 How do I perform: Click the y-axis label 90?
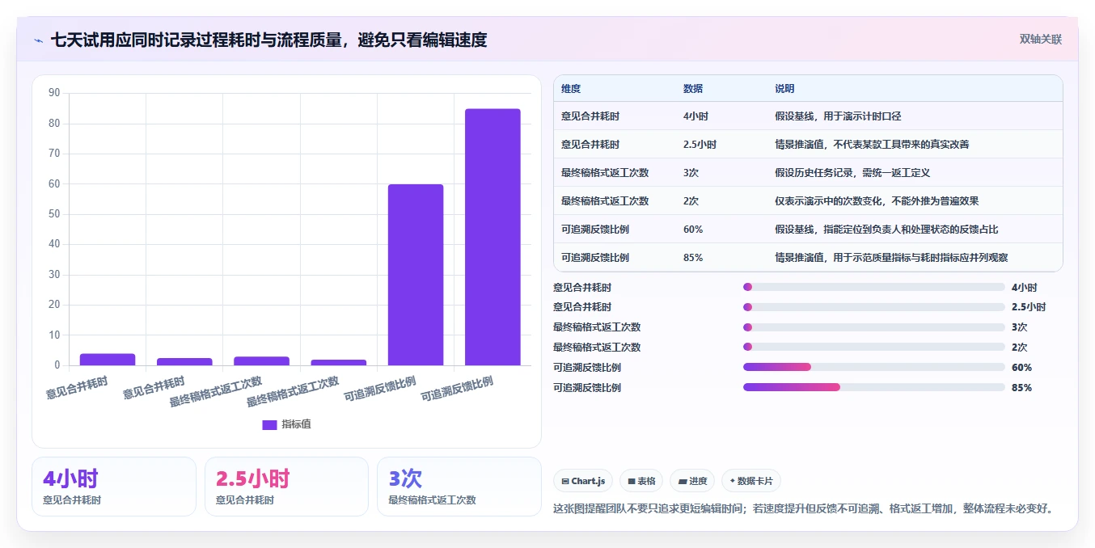54,93
